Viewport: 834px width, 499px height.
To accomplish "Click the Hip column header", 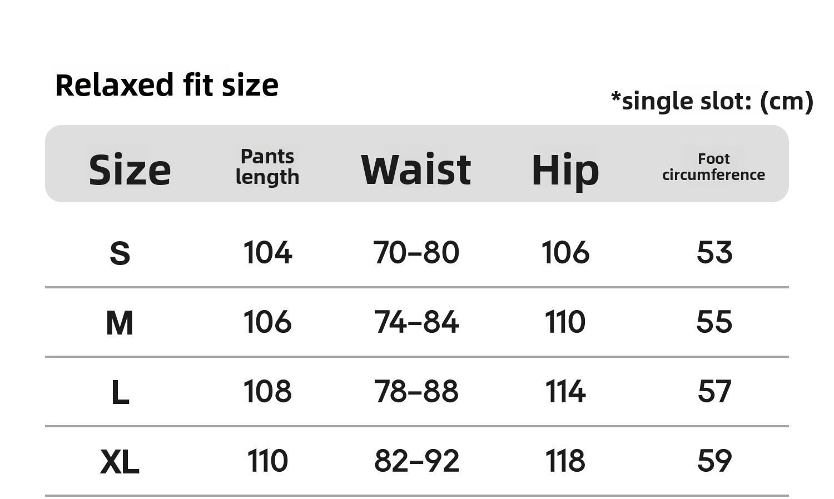I will tap(565, 171).
